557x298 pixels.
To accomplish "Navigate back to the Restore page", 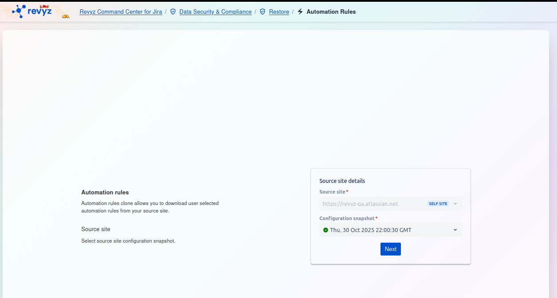I will pos(279,12).
